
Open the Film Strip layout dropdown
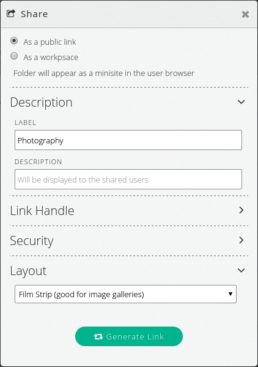coord(125,294)
